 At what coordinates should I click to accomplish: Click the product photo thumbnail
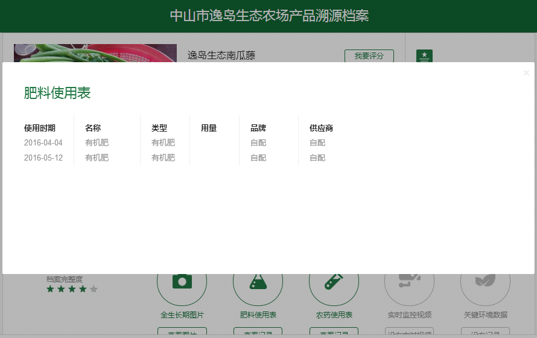pos(95,53)
